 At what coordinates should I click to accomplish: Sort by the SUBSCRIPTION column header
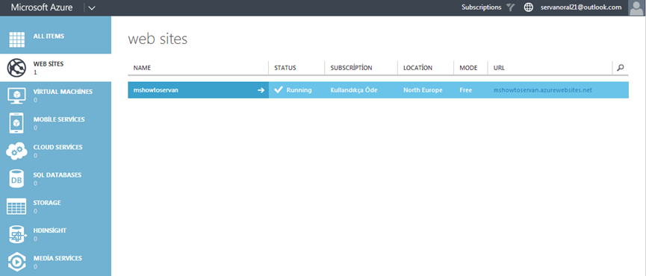tap(351, 68)
